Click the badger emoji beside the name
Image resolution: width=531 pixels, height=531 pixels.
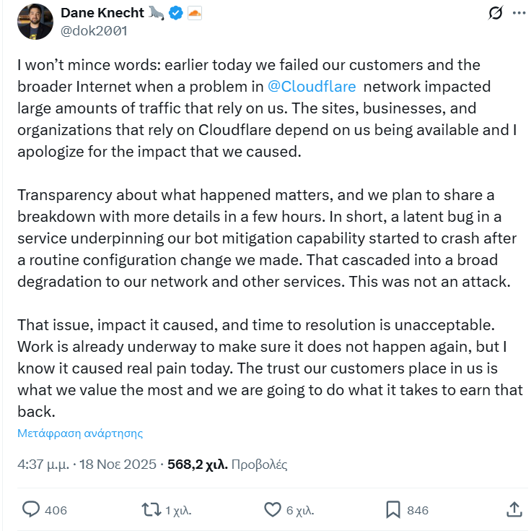point(156,12)
